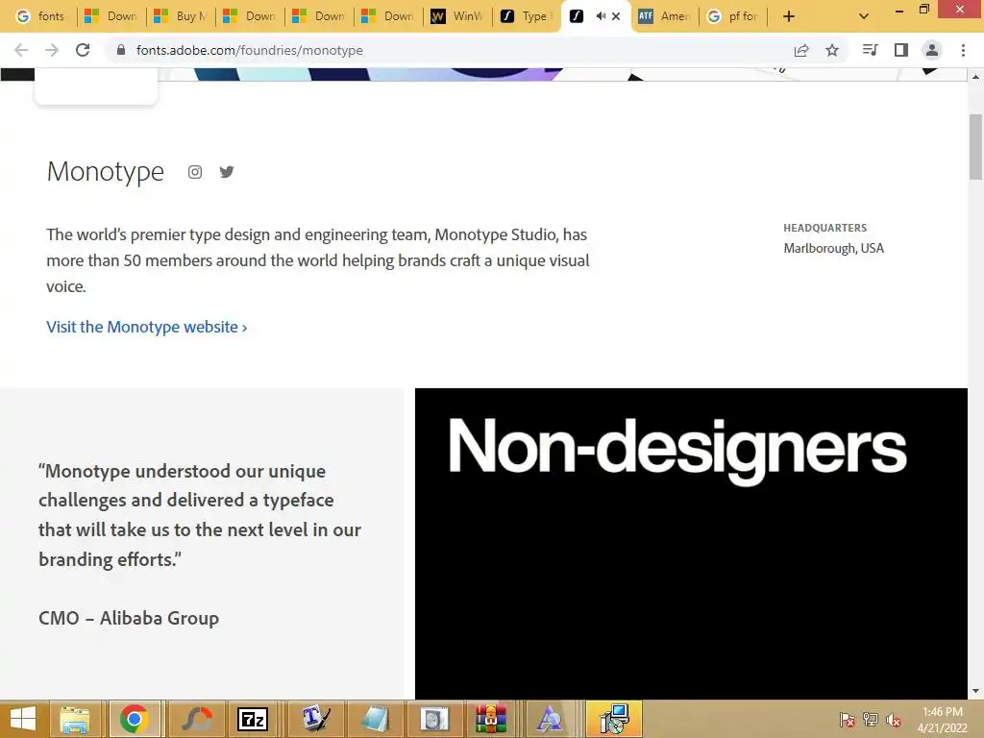Click the taskbar clock showing 1:46 PM
984x738 pixels.
click(x=943, y=720)
